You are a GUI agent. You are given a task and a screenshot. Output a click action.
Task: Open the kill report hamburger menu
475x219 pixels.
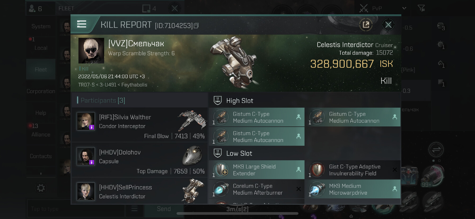point(82,24)
